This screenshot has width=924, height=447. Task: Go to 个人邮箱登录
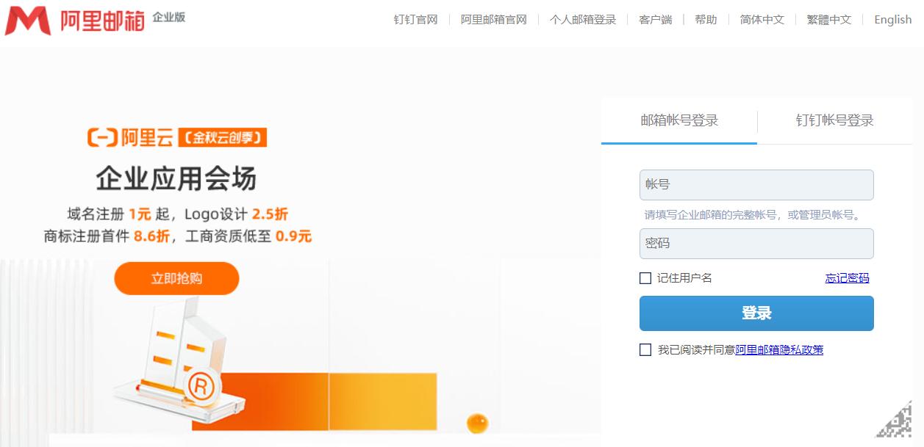pos(581,20)
